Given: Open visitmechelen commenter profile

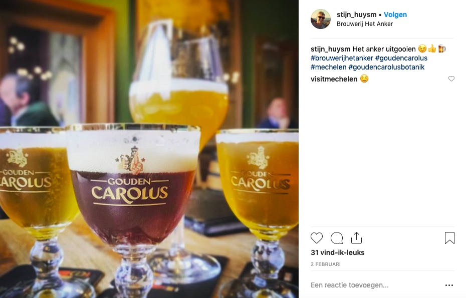Looking at the screenshot, I should coord(334,79).
